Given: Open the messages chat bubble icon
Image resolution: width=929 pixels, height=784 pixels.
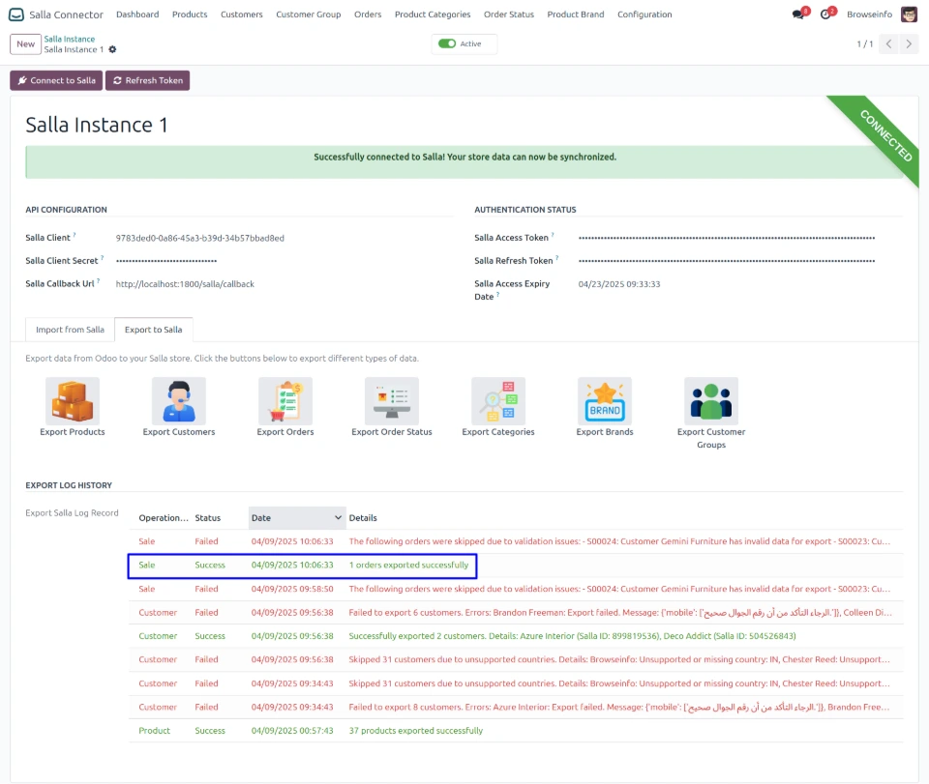Looking at the screenshot, I should click(x=798, y=15).
